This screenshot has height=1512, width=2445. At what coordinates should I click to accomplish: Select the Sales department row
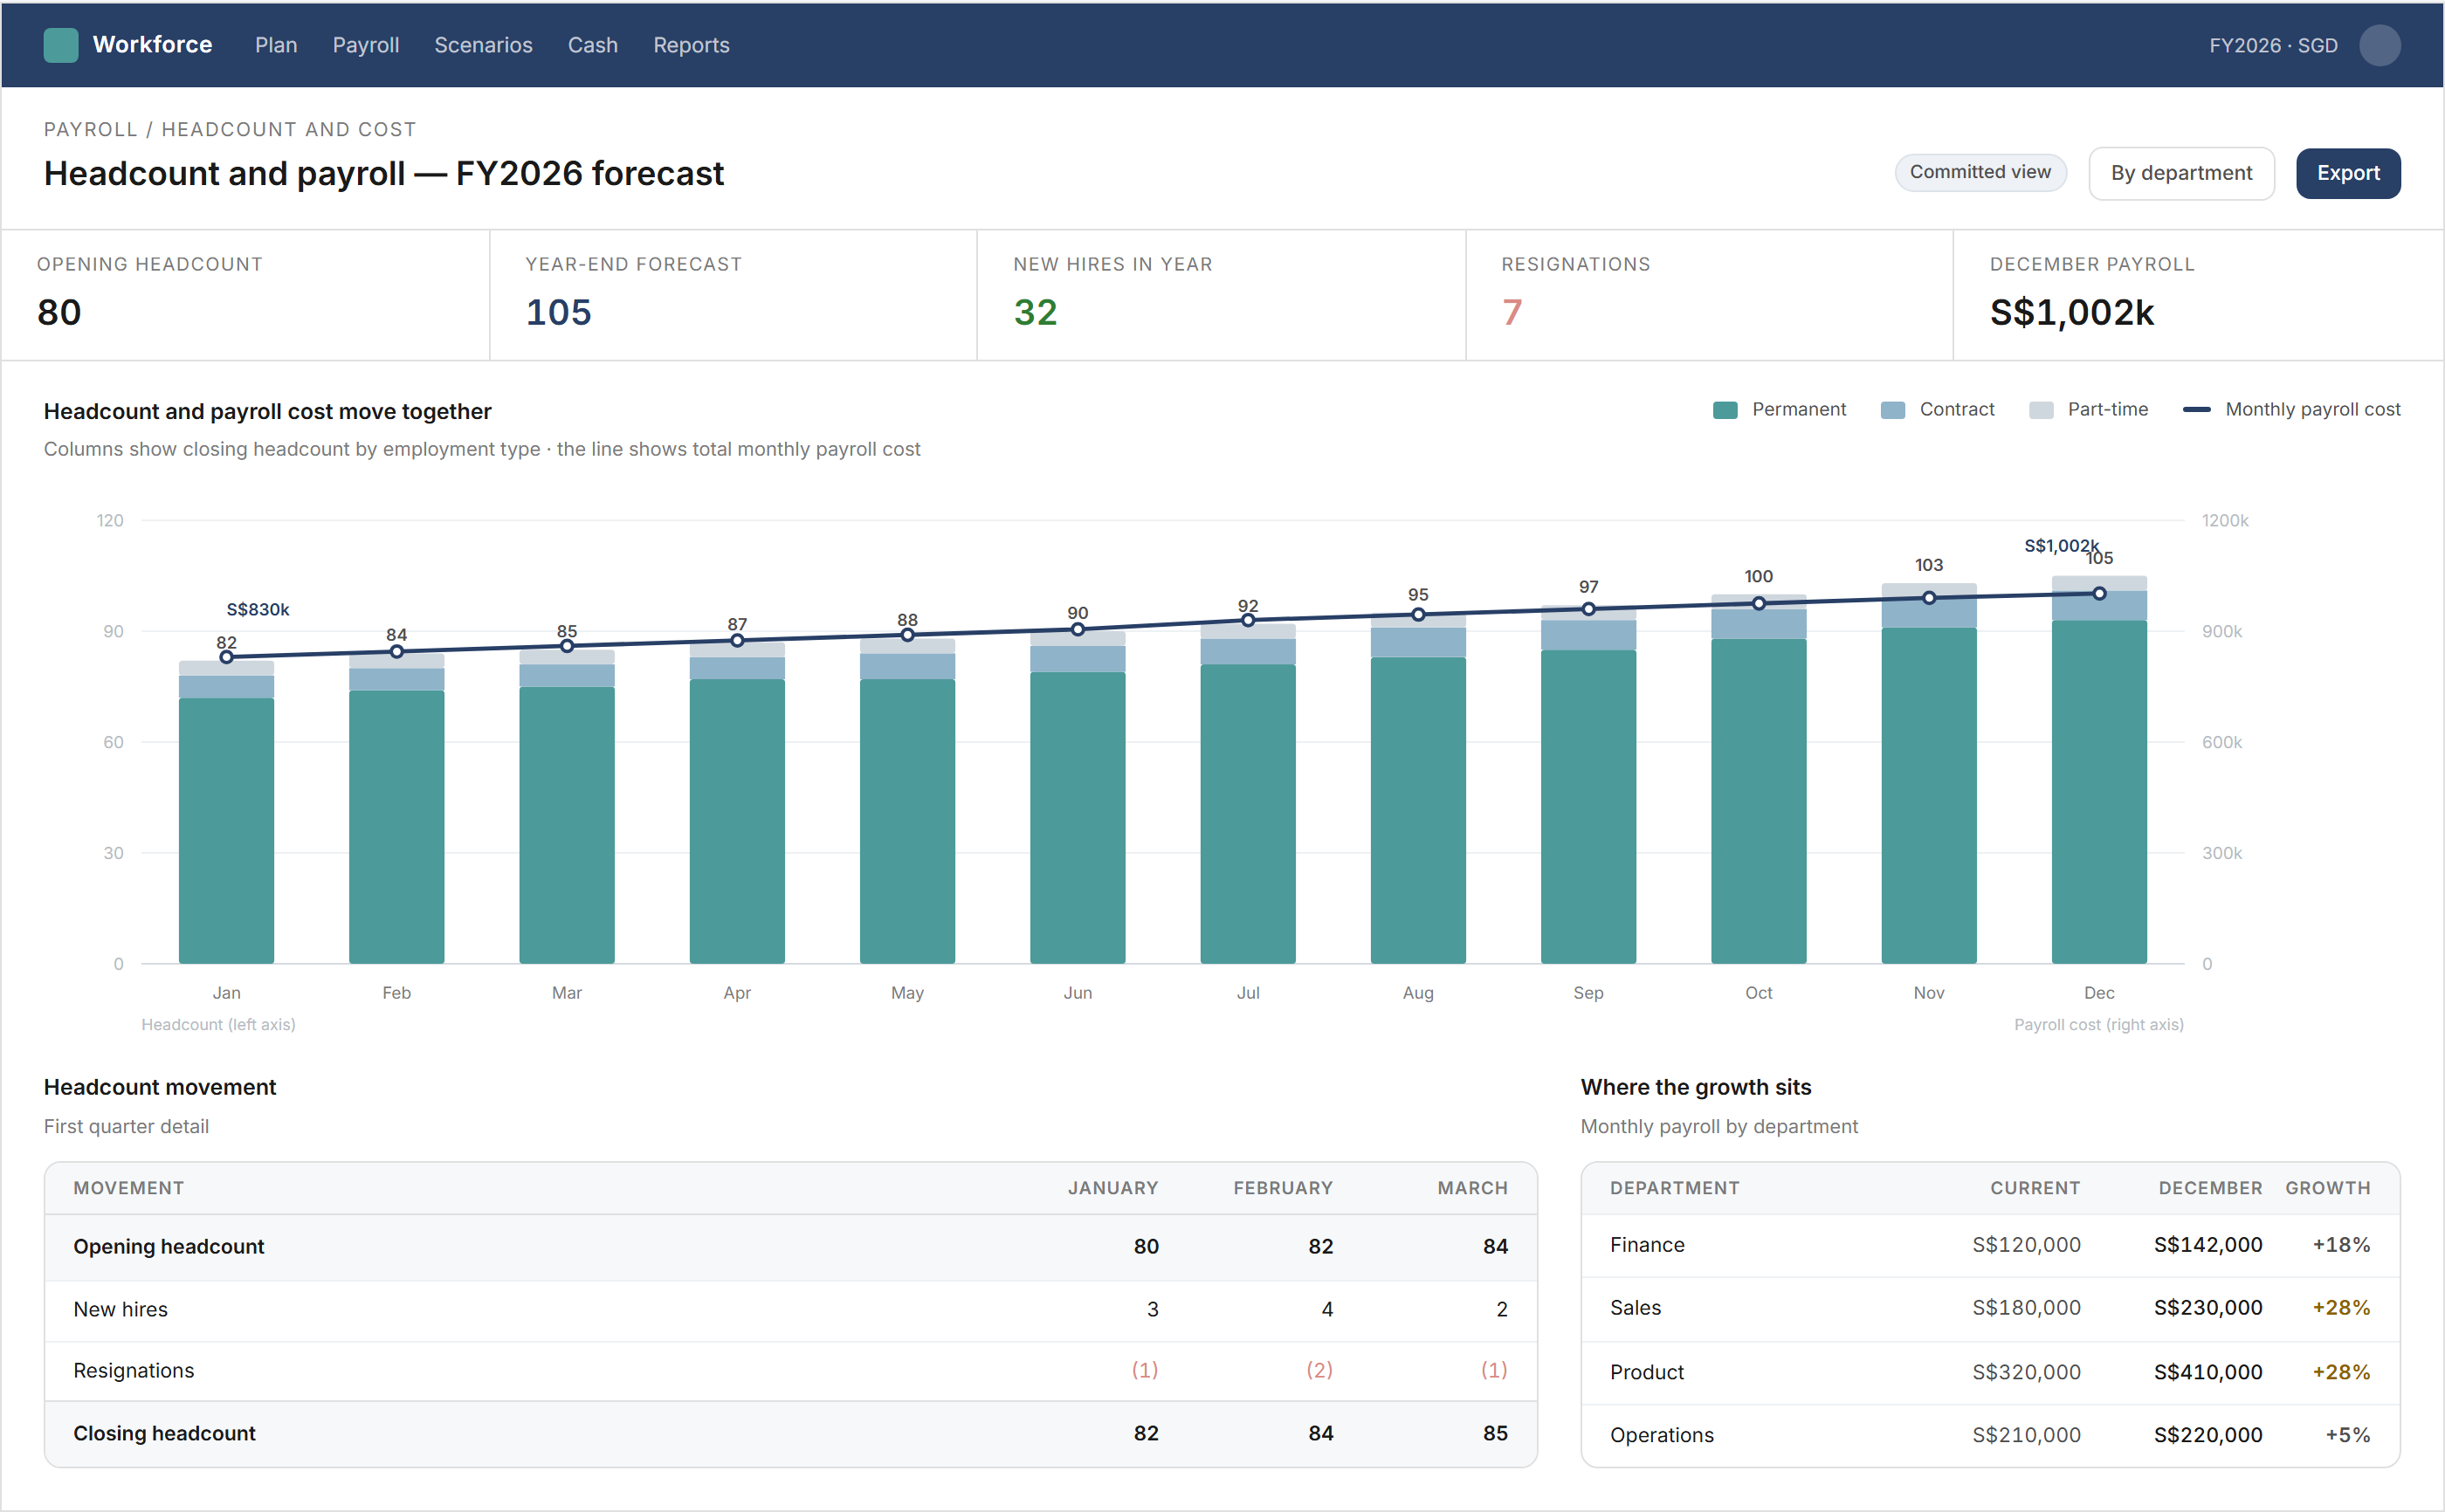tap(1990, 1309)
